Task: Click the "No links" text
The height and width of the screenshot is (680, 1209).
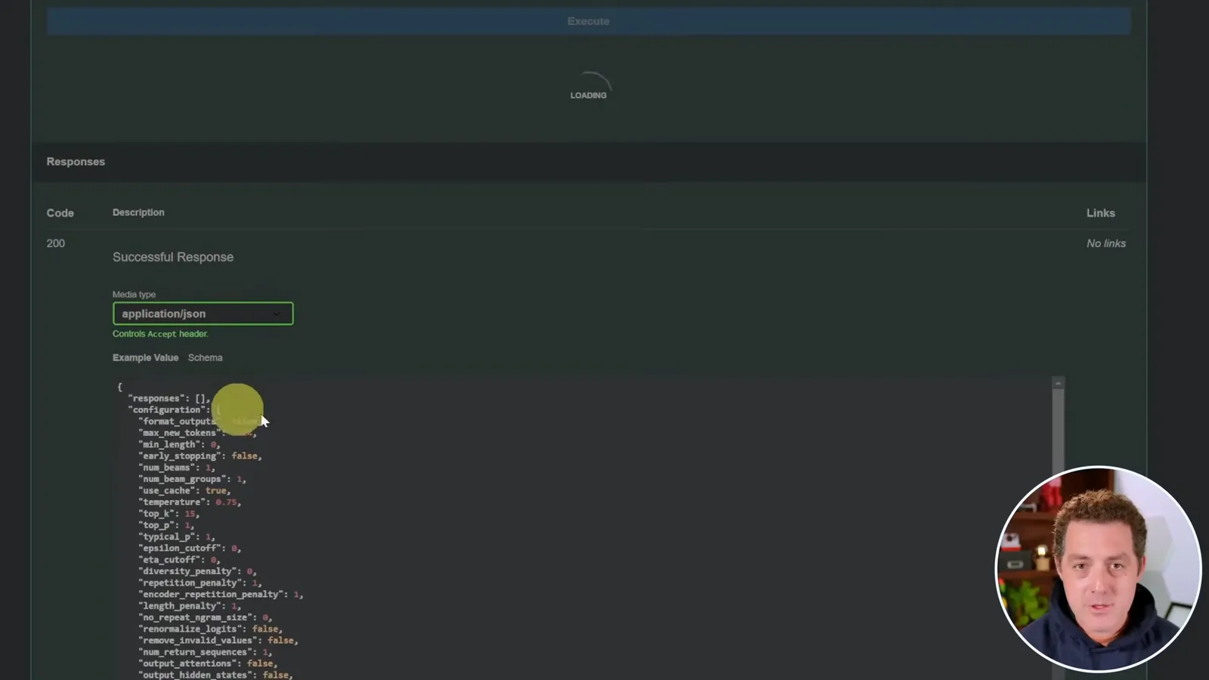Action: coord(1106,243)
